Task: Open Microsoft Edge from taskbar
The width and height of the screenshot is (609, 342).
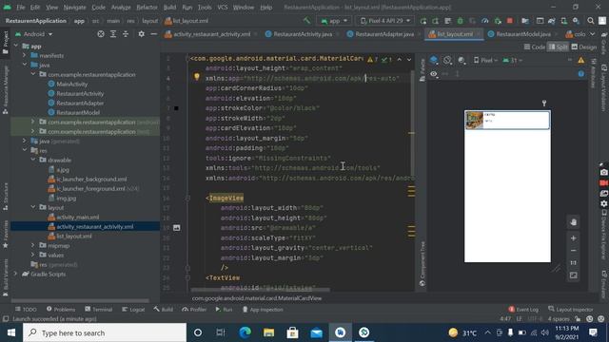Action: pyautogui.click(x=246, y=332)
